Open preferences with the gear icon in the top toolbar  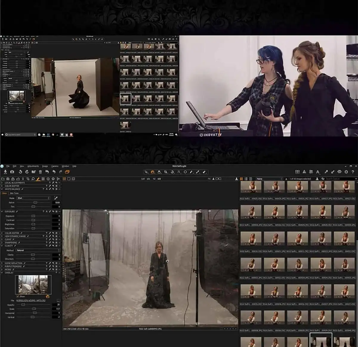(x=346, y=172)
